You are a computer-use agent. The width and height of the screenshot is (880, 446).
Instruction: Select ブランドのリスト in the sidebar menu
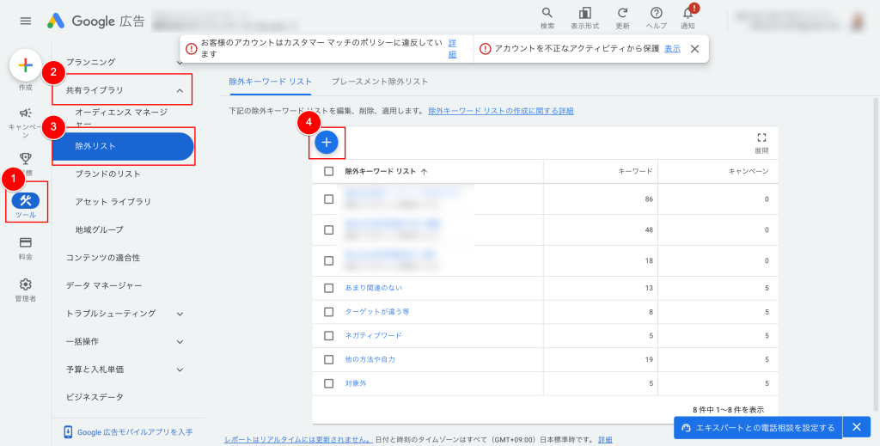point(107,174)
